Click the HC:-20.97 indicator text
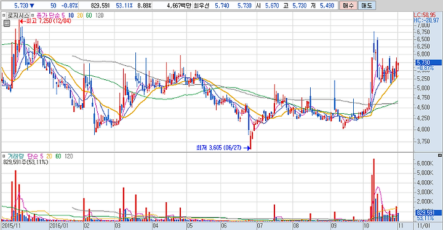Screen dimensions: 443x230 coord(426,20)
